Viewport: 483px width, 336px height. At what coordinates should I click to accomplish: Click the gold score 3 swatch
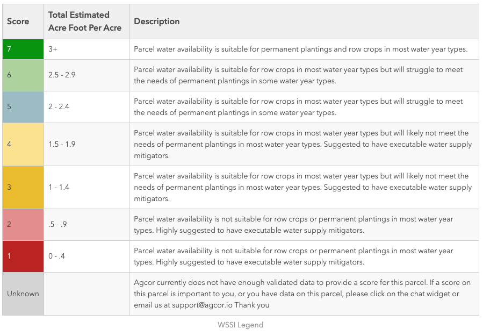tap(23, 187)
